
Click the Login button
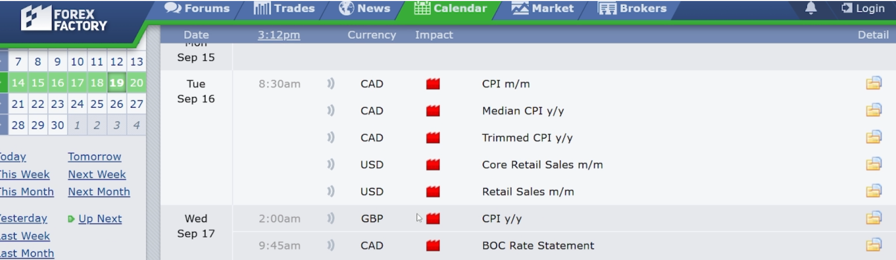point(863,8)
